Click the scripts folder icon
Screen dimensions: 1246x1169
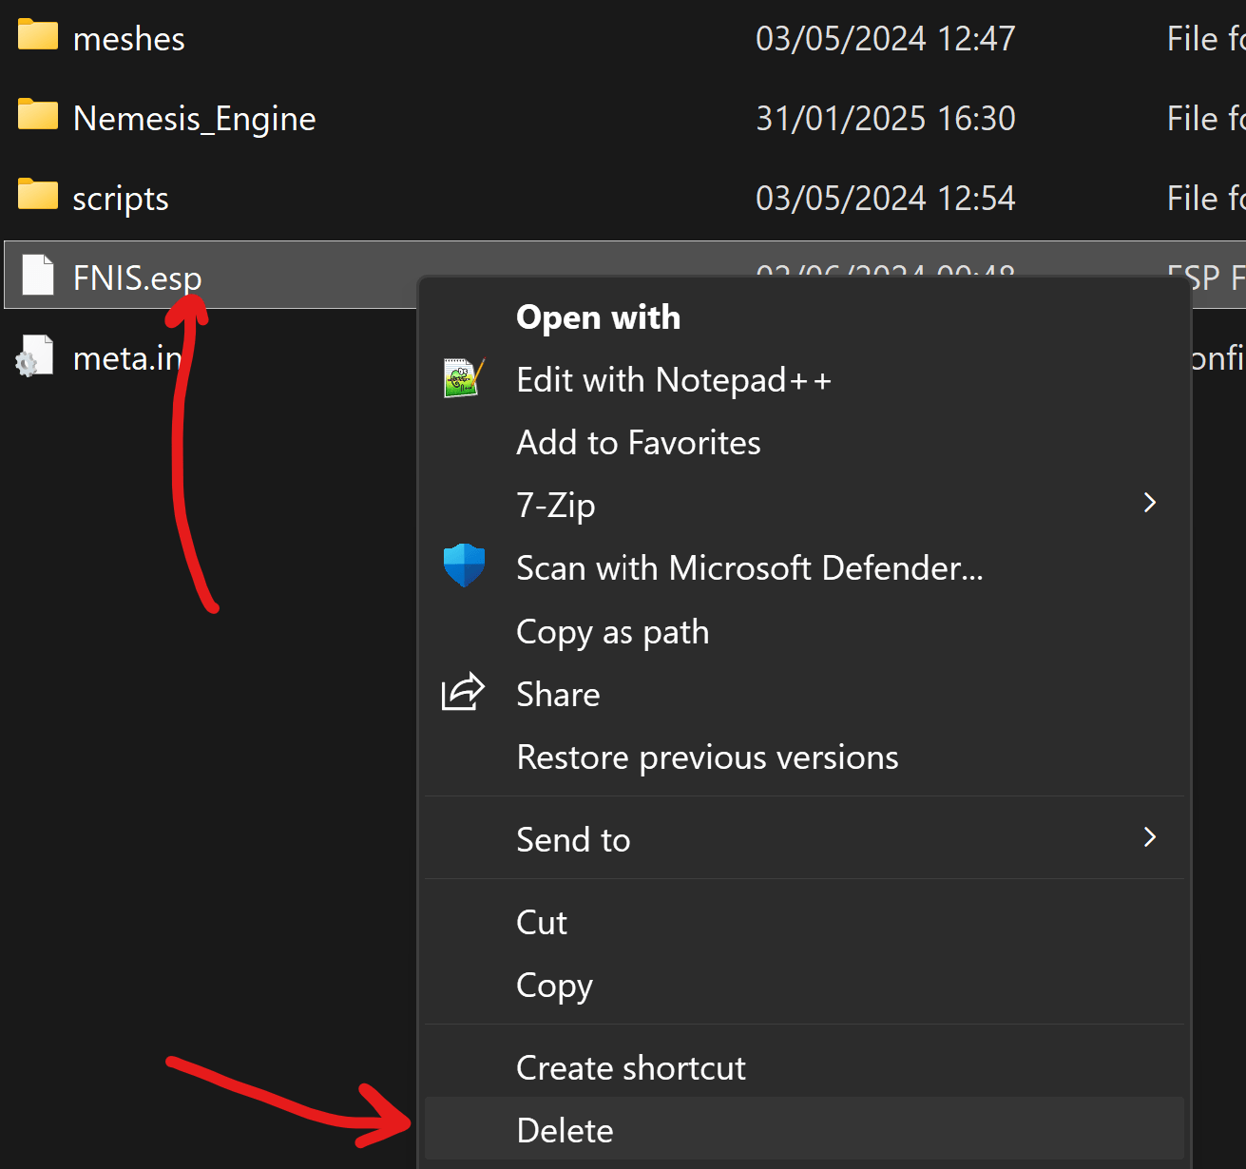(x=38, y=196)
